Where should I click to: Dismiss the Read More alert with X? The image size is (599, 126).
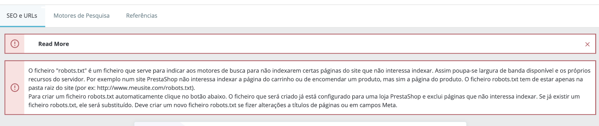tap(587, 44)
